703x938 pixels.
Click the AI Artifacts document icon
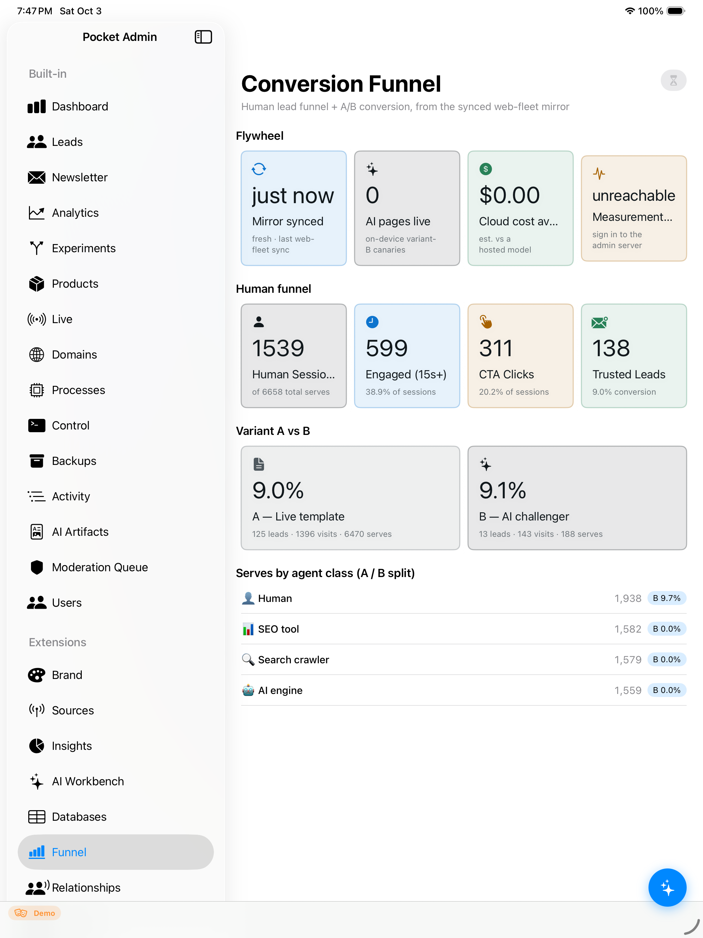point(36,532)
